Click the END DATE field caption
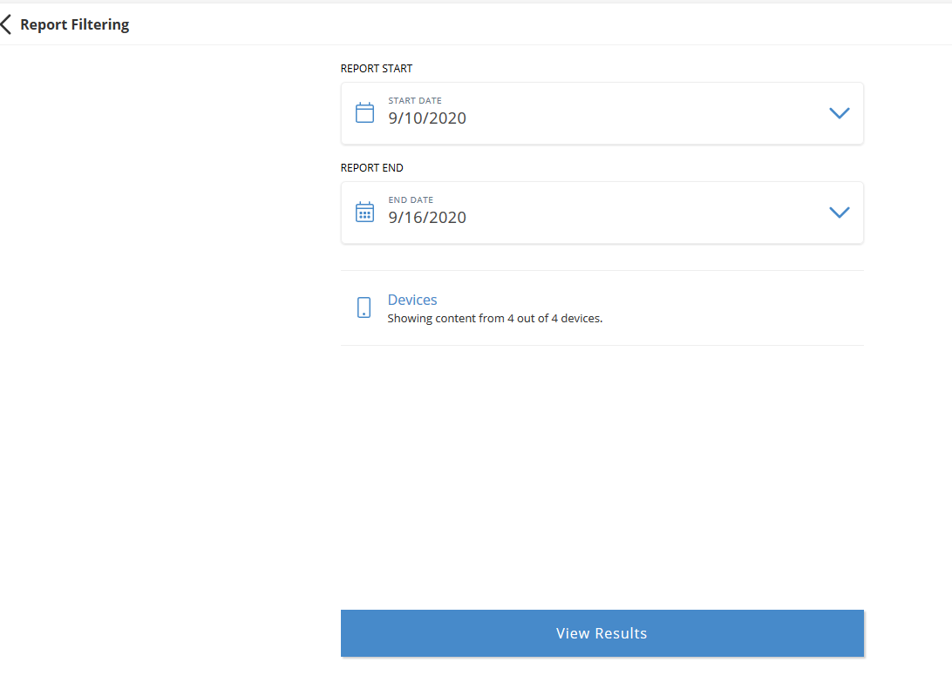The image size is (952, 689). click(411, 200)
